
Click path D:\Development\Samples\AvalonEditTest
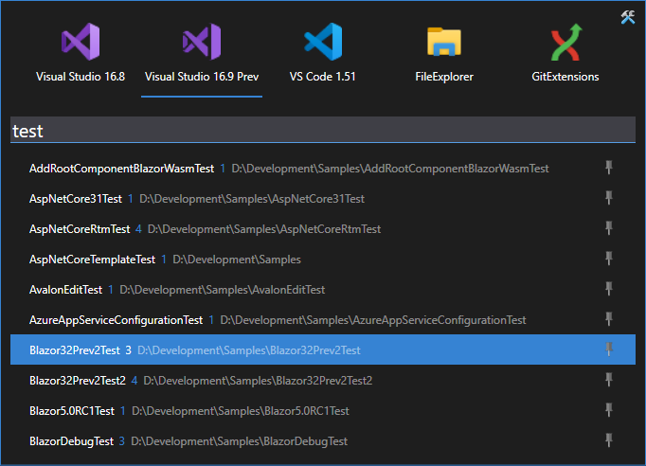pyautogui.click(x=222, y=290)
